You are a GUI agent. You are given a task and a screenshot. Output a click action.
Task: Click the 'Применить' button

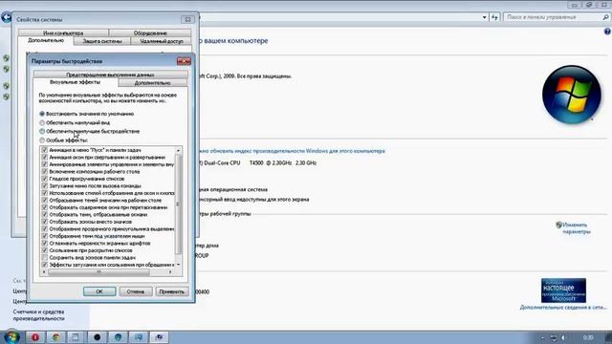[x=172, y=291]
